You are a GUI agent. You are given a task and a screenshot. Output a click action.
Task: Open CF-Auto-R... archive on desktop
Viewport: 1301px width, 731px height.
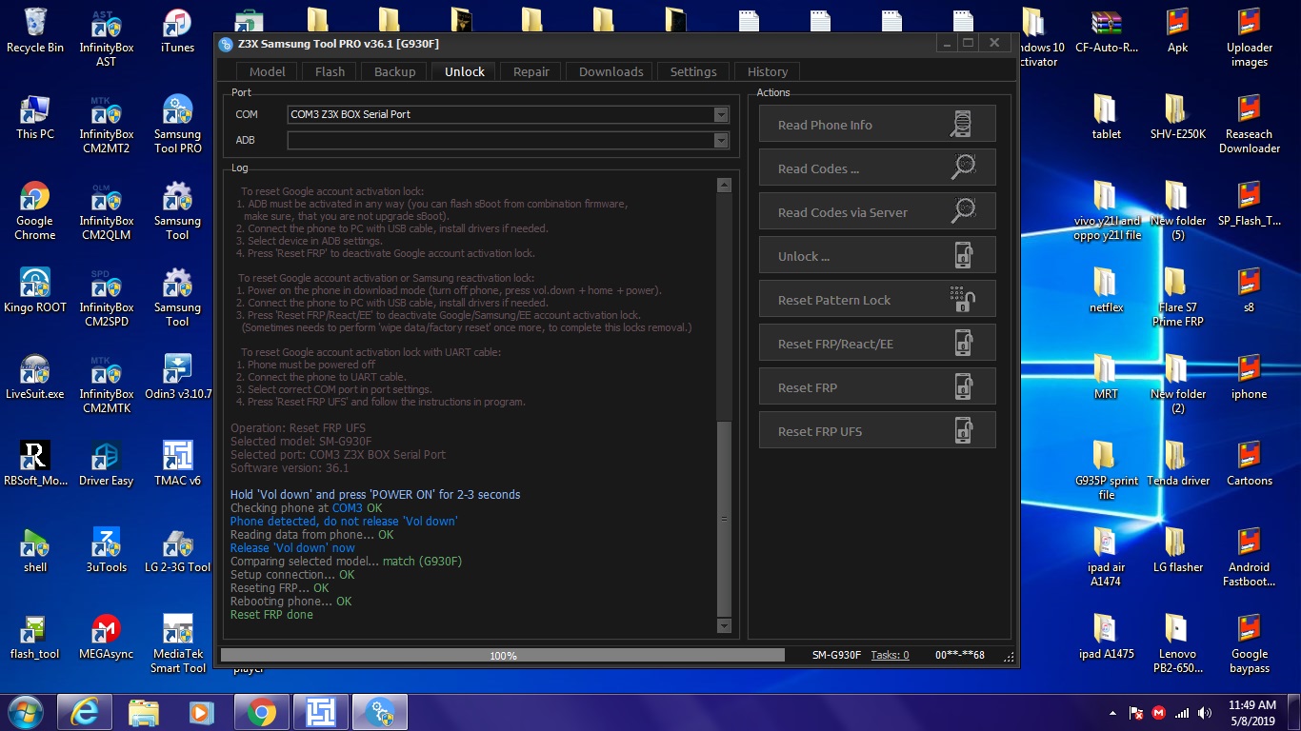[x=1107, y=30]
